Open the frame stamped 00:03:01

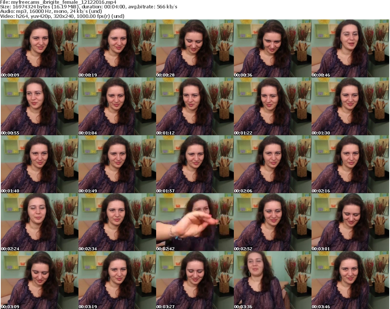[x=350, y=222]
